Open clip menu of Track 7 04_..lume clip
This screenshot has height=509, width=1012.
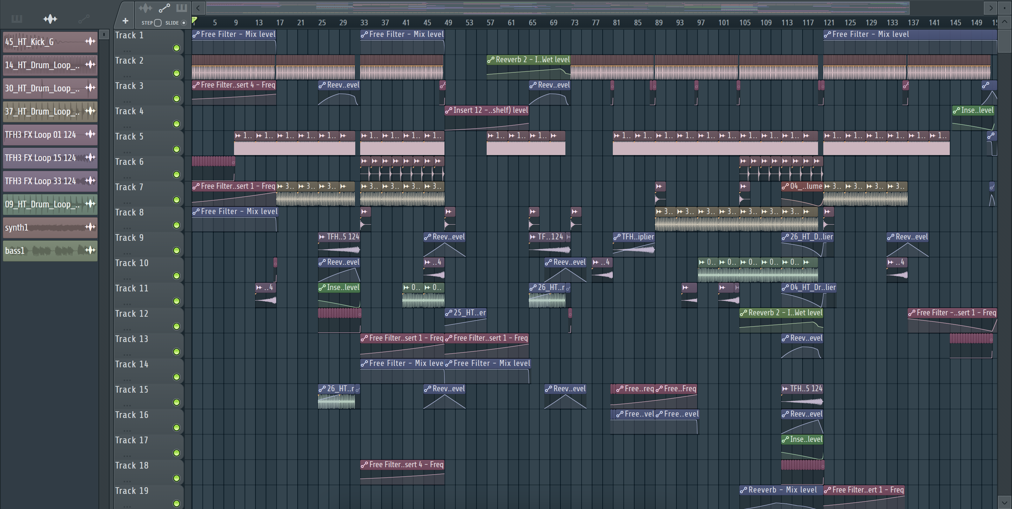coord(785,186)
